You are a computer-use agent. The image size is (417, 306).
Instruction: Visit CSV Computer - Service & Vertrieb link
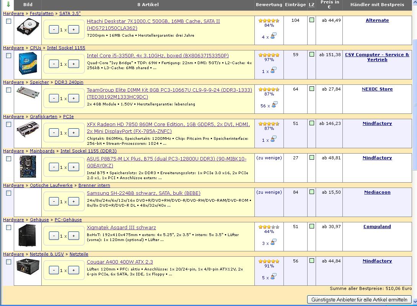[377, 57]
